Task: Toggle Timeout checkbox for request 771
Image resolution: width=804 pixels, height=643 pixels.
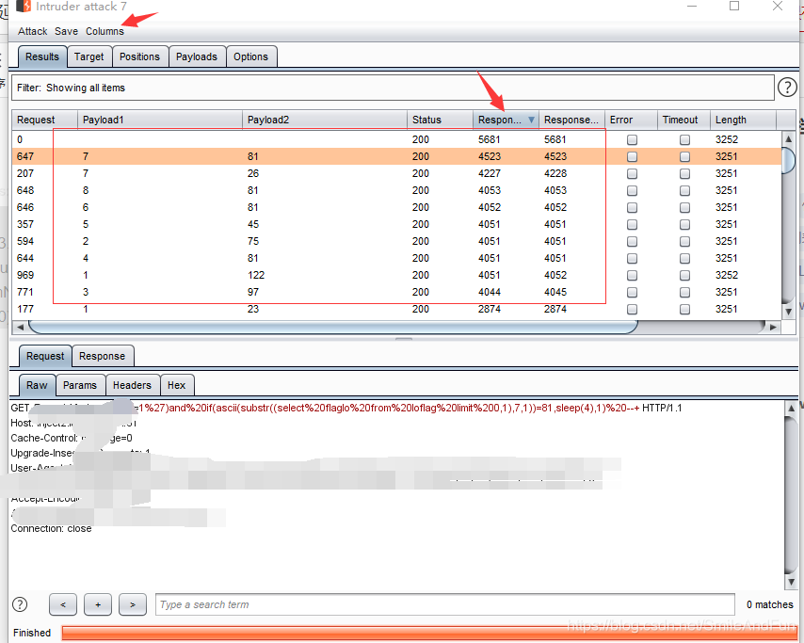Action: (x=684, y=292)
